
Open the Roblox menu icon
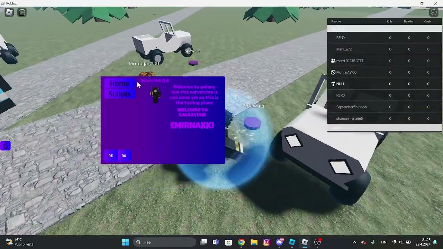pyautogui.click(x=9, y=12)
